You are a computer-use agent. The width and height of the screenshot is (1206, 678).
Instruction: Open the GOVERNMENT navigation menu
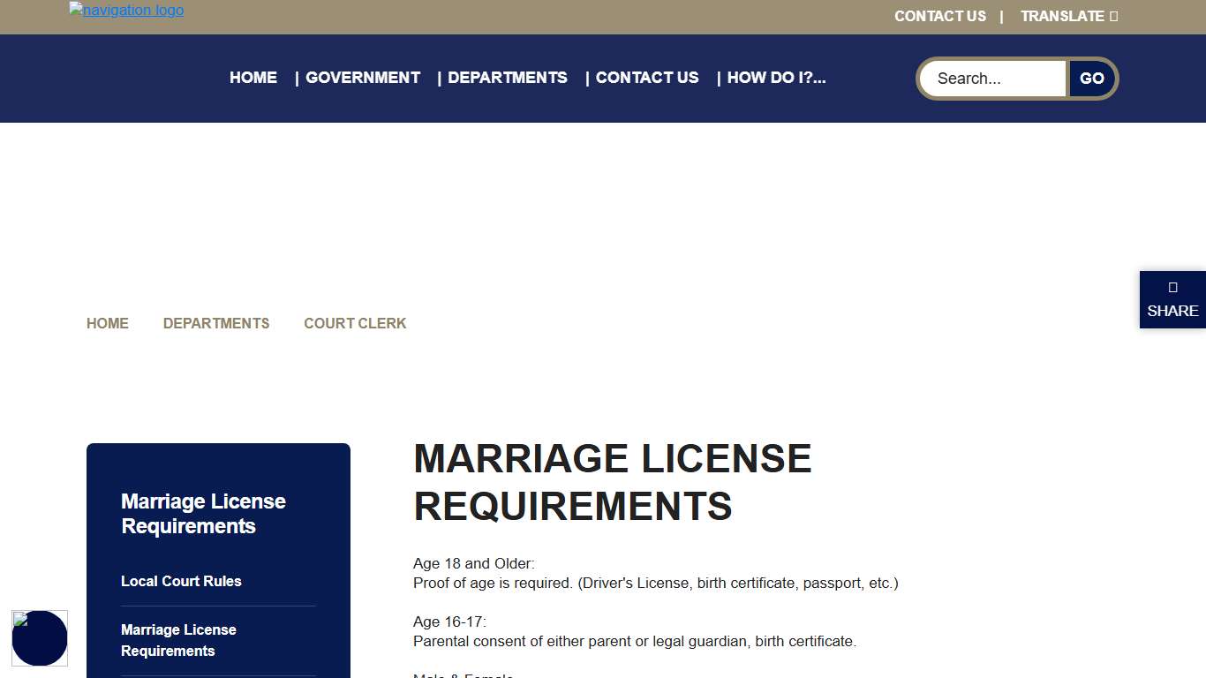click(x=362, y=78)
